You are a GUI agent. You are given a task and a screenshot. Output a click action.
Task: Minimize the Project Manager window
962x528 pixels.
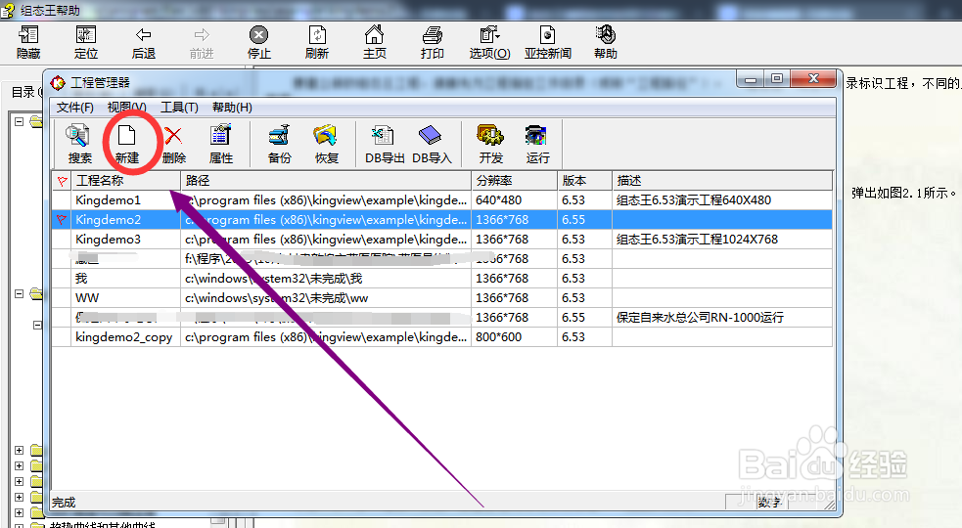click(x=750, y=79)
